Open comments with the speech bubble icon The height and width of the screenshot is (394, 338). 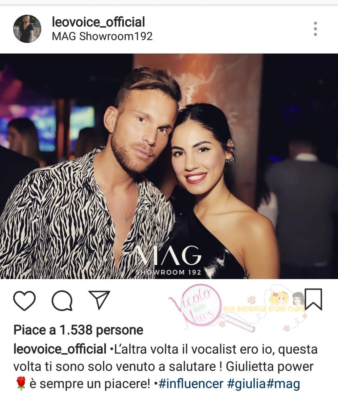coord(62,300)
